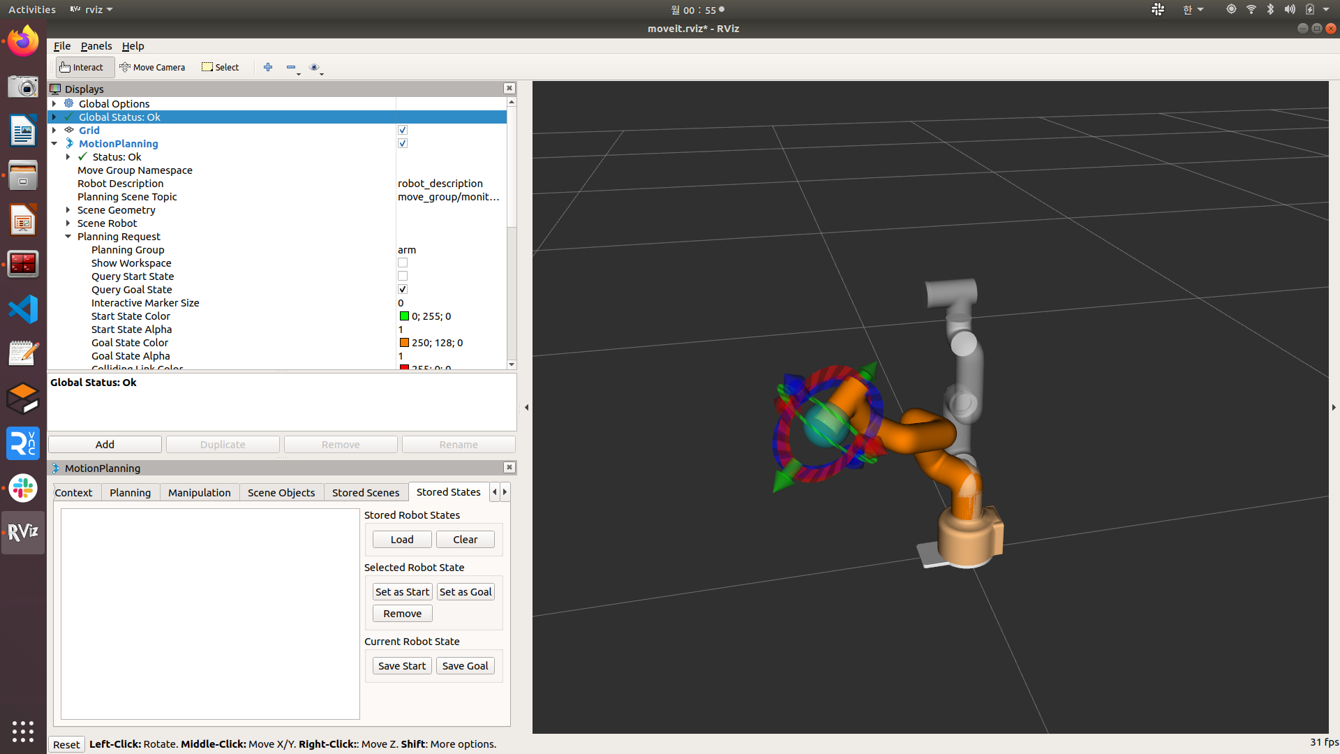This screenshot has width=1340, height=754.
Task: Expand the right side panel arrow
Action: (1334, 407)
